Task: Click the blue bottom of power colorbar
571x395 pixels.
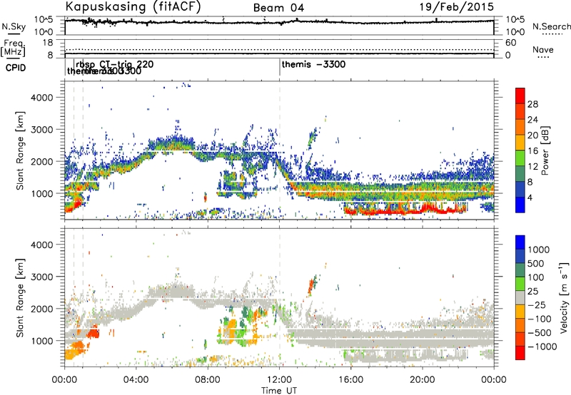Action: (520, 206)
